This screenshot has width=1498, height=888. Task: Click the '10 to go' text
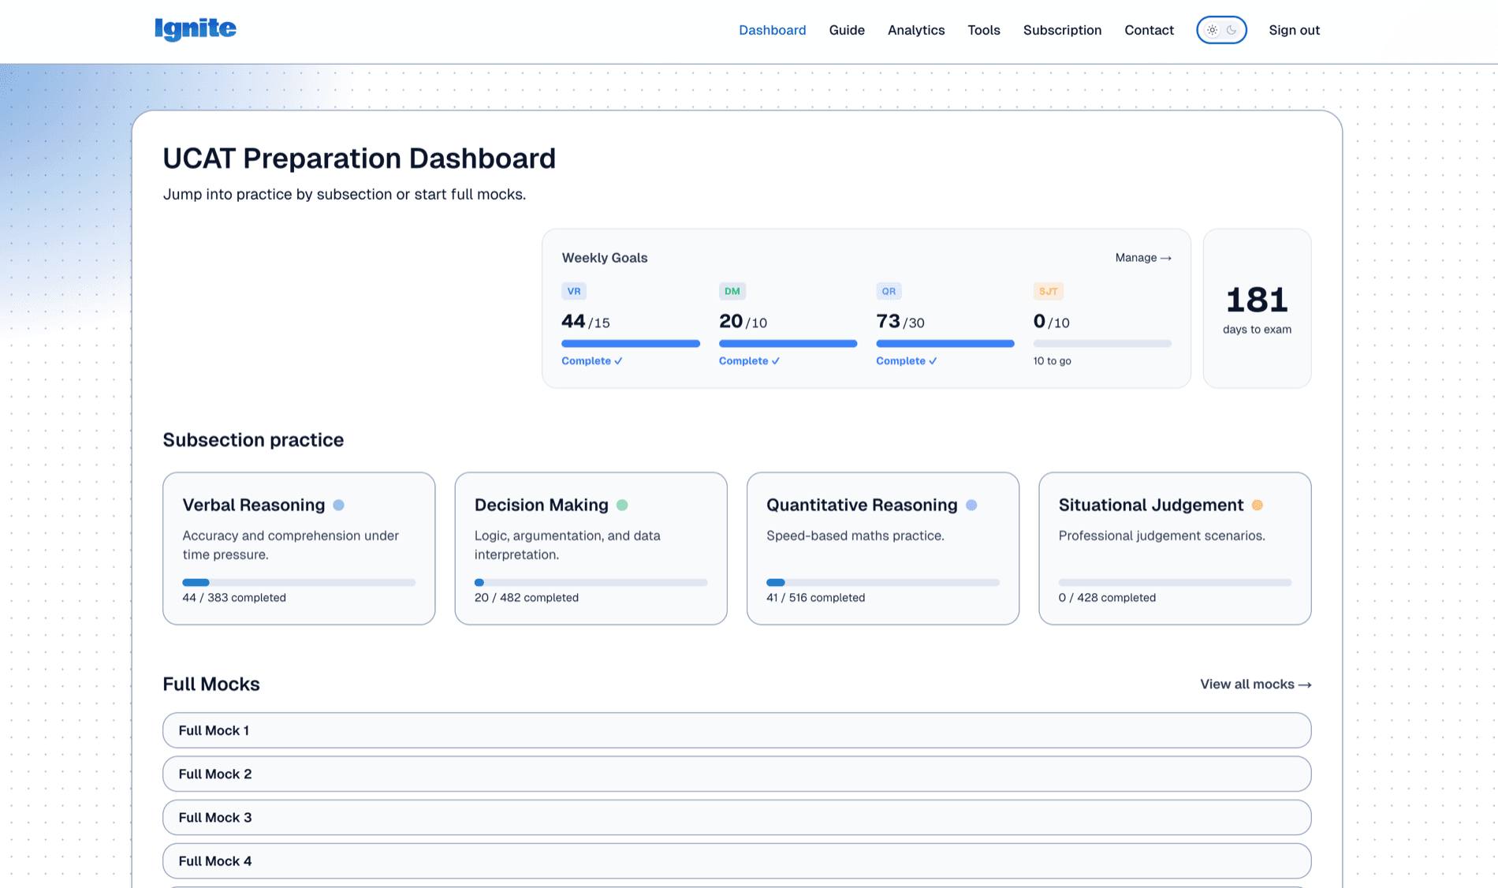[x=1052, y=360]
